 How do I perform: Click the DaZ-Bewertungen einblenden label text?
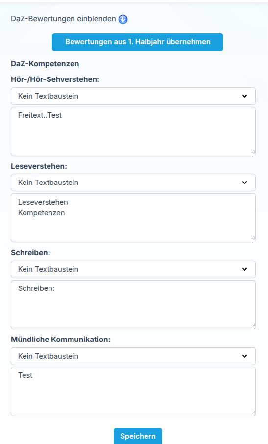tap(63, 19)
